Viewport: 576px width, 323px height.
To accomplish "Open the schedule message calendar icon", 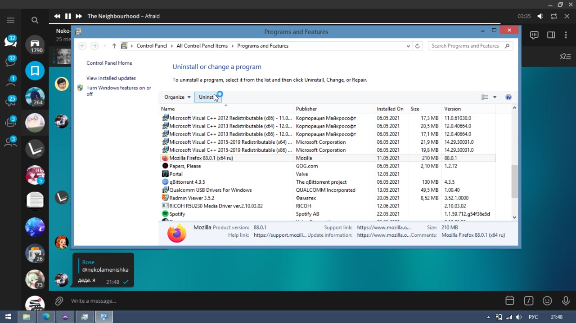I will pyautogui.click(x=509, y=301).
